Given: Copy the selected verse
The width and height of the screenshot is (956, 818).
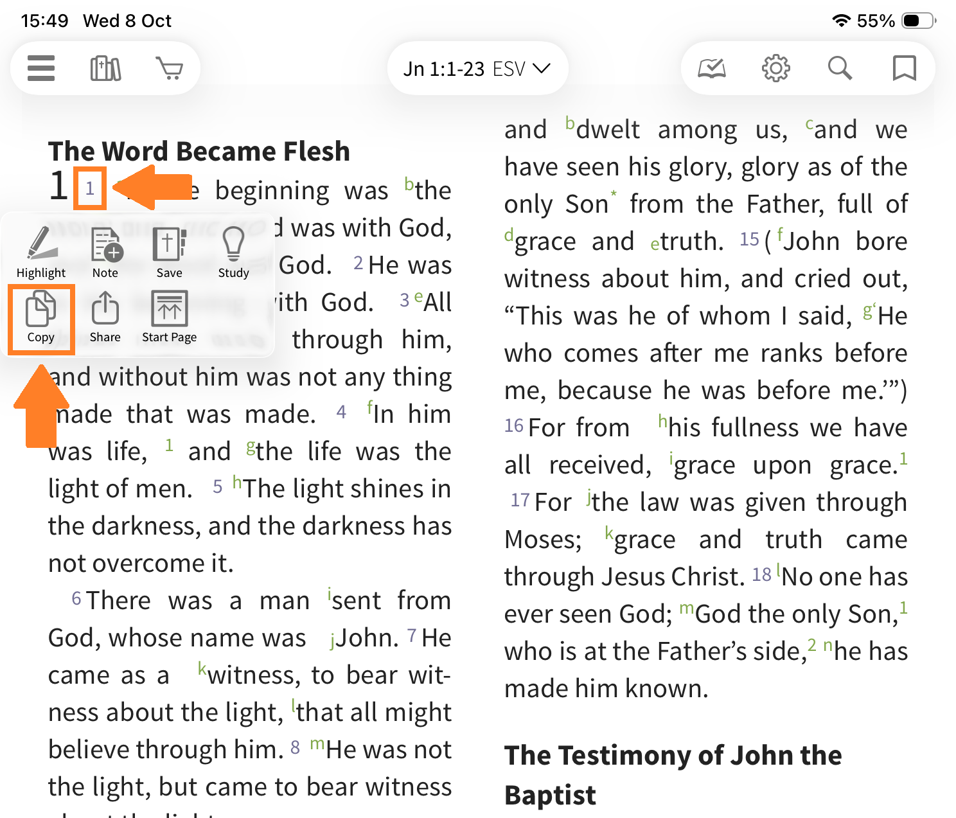Looking at the screenshot, I should click(41, 317).
